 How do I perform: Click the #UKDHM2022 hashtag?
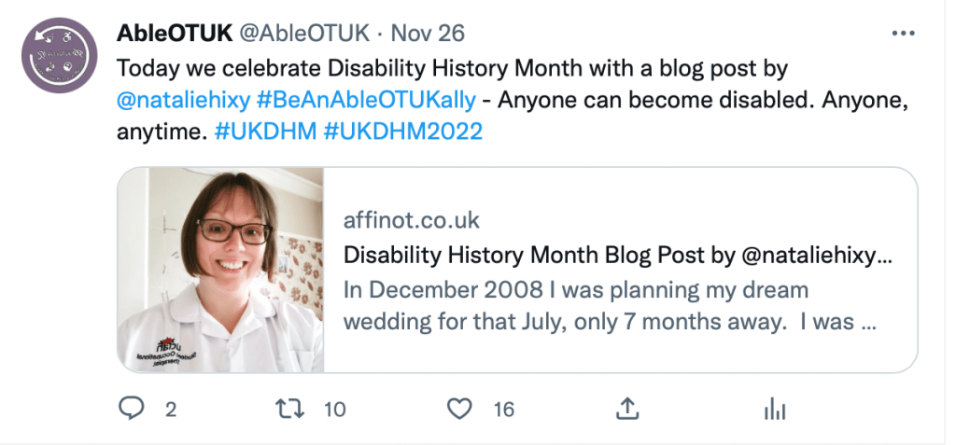(402, 131)
